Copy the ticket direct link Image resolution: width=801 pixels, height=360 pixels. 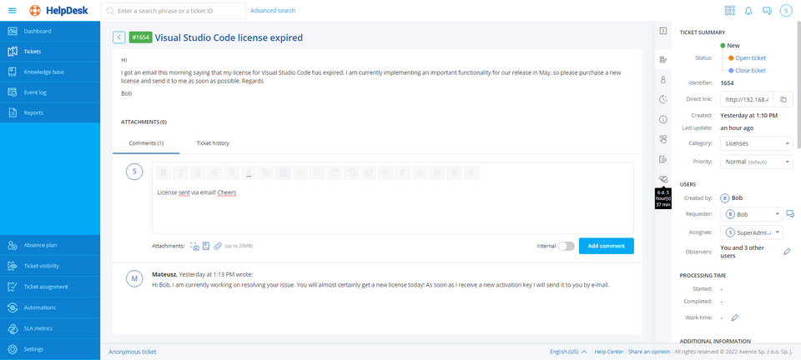click(x=783, y=99)
